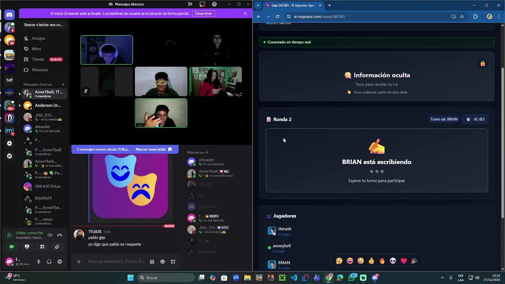This screenshot has height=284, width=505.
Task: Click Marcar como leído button
Action: tap(154, 149)
